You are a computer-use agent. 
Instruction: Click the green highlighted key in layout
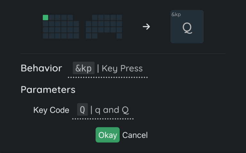45,18
